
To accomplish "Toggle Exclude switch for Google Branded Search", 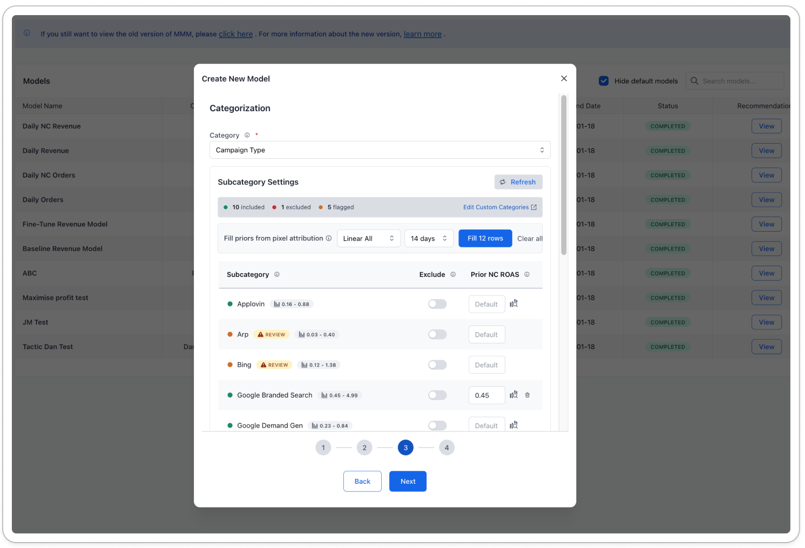I will 437,395.
